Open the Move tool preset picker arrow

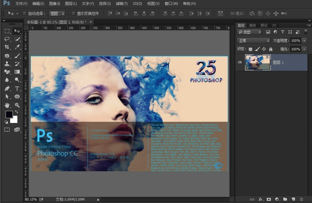click(x=17, y=13)
